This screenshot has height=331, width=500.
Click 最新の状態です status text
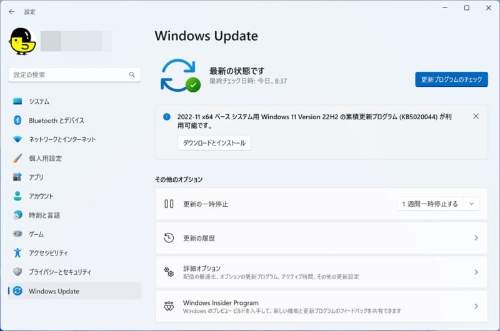coord(237,71)
